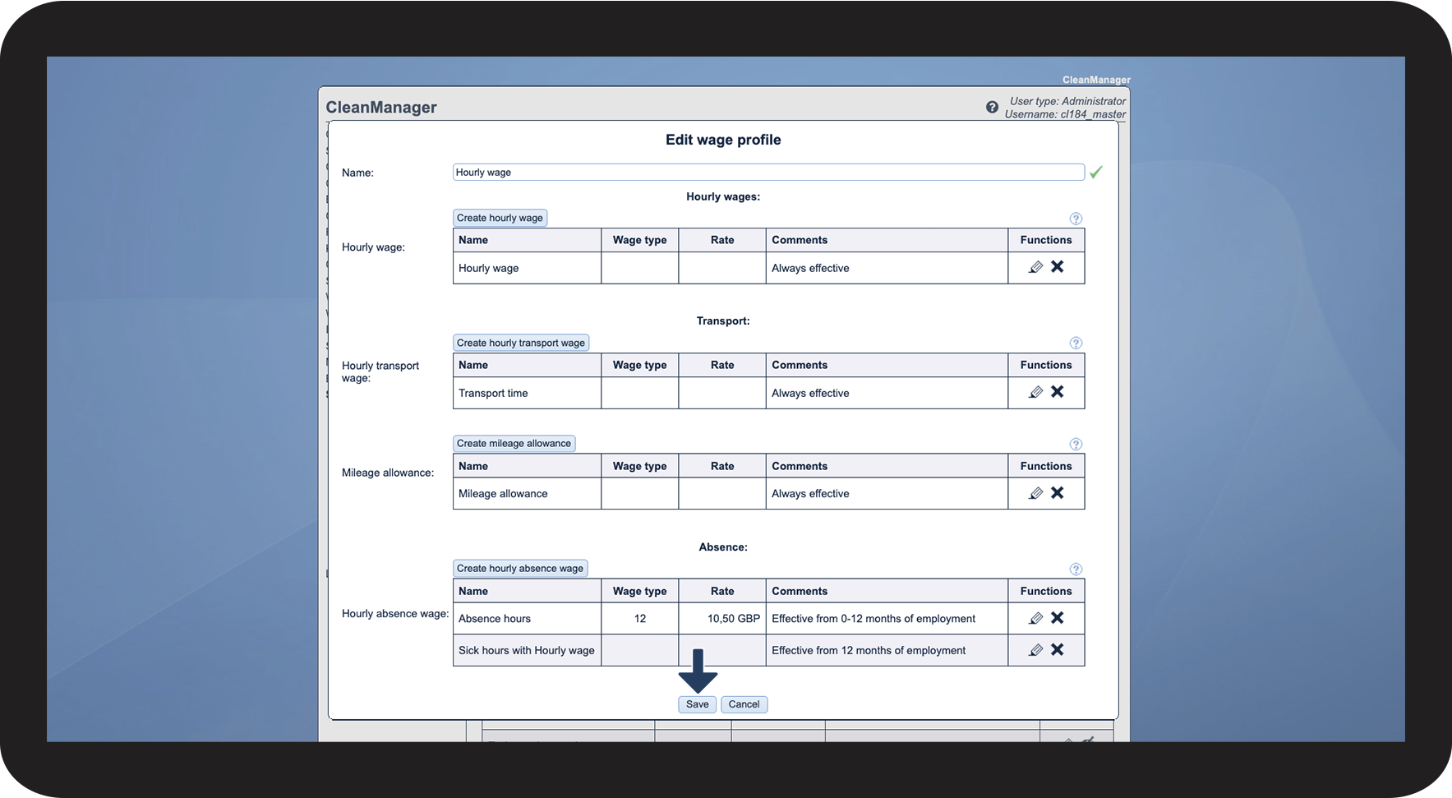Select the 'Mileage allowance' name cell in table
This screenshot has height=798, width=1452.
point(527,493)
